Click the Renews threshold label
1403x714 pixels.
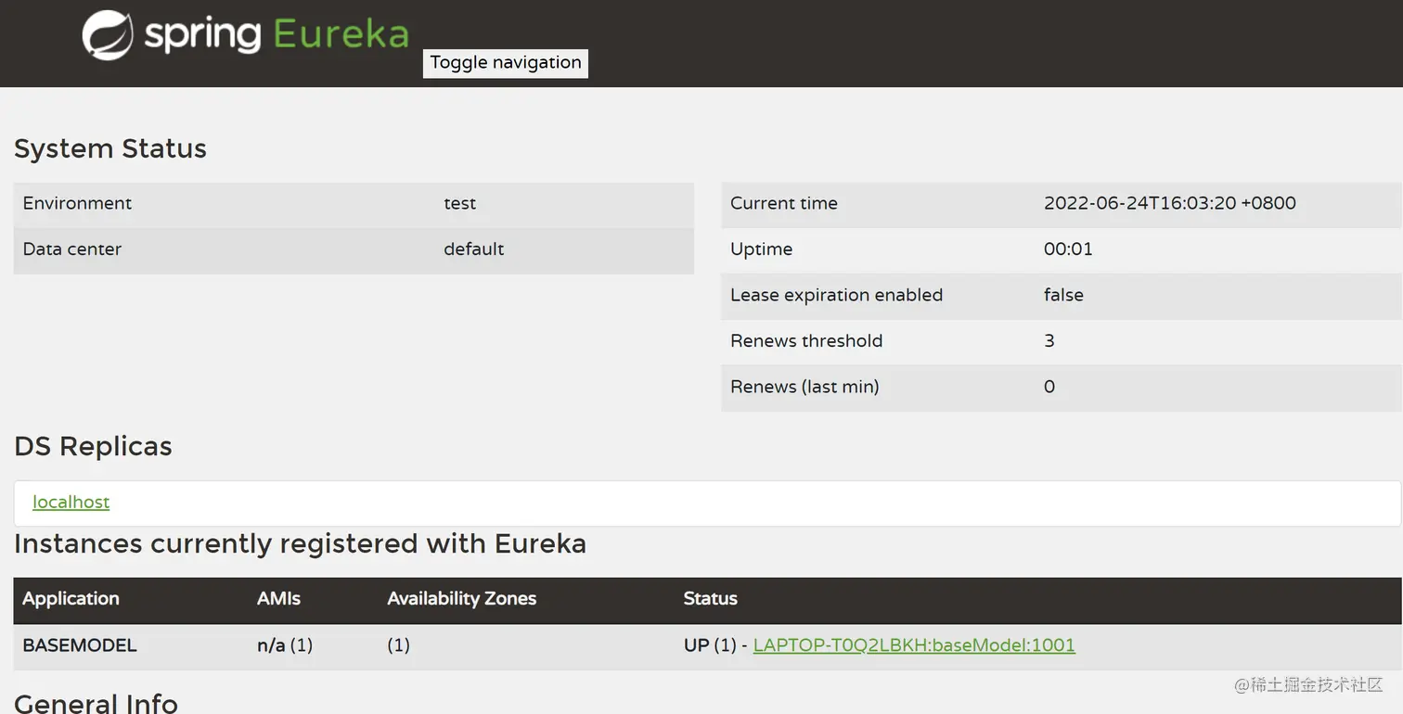click(806, 341)
